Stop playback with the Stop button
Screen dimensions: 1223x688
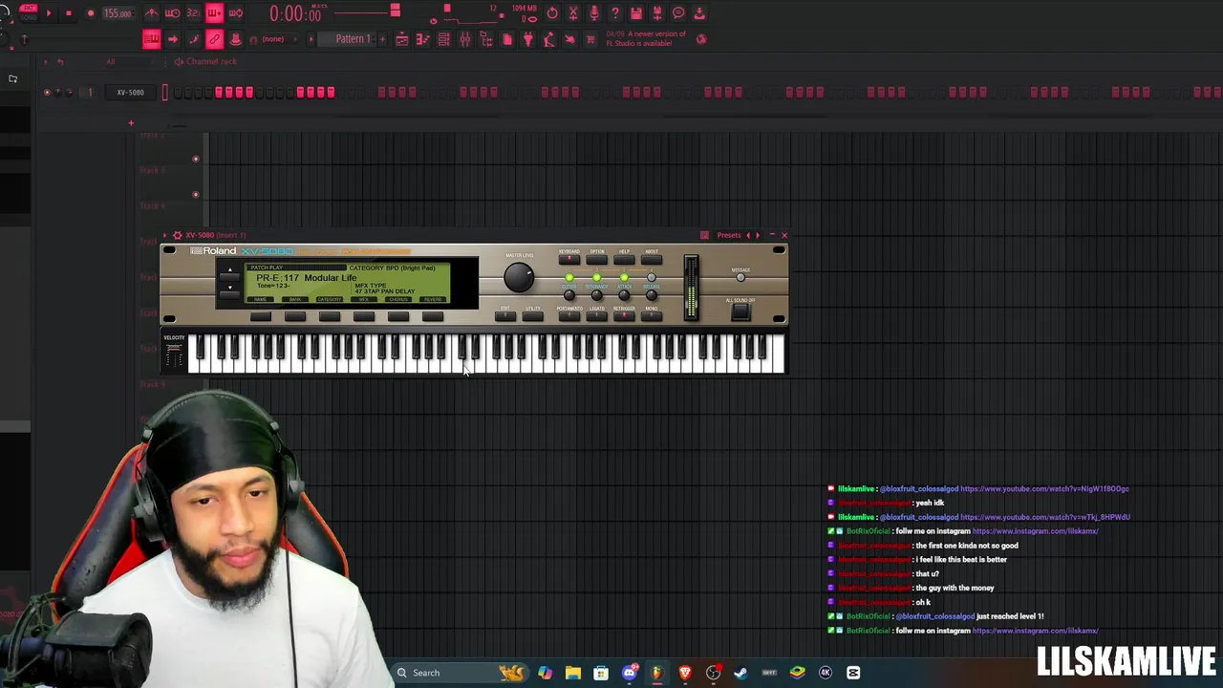[69, 13]
